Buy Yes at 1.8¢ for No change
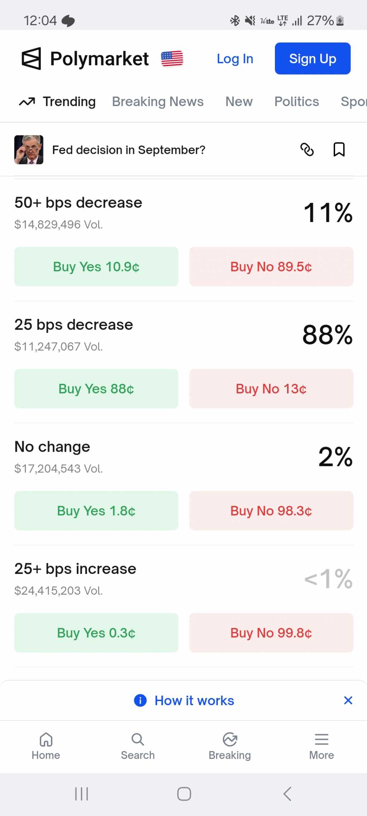This screenshot has height=816, width=367. pyautogui.click(x=96, y=510)
